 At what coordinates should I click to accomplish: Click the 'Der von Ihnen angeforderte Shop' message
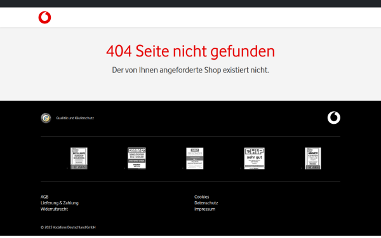[190, 70]
